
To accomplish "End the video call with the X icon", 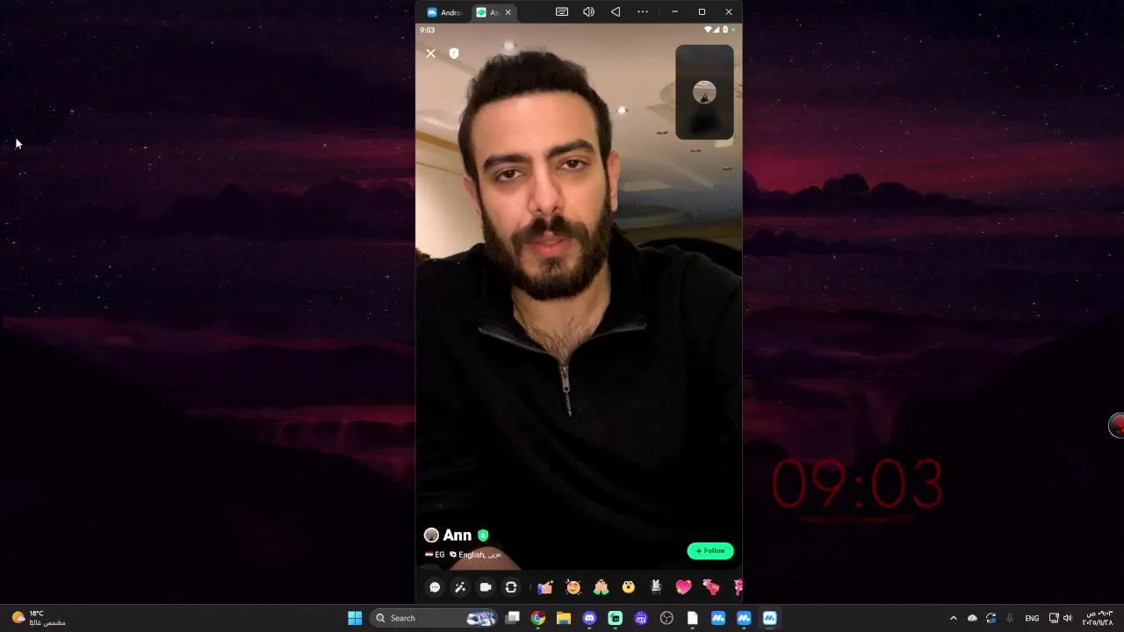I will click(430, 54).
